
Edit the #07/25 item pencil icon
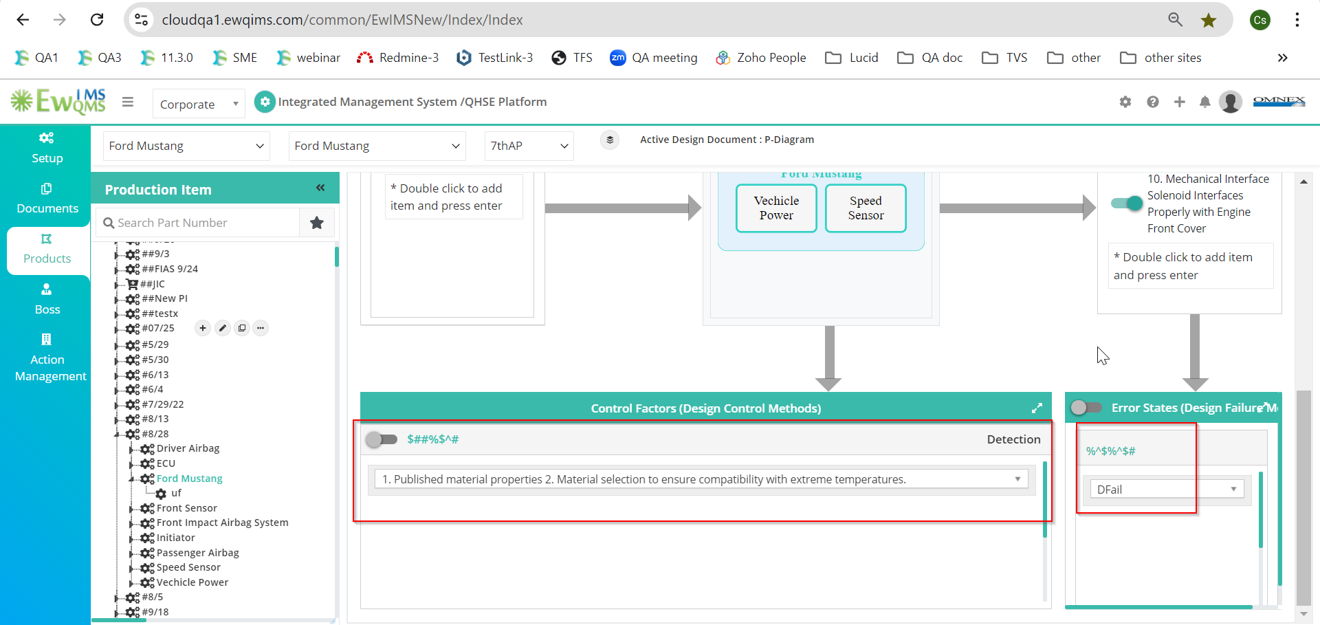tap(222, 328)
